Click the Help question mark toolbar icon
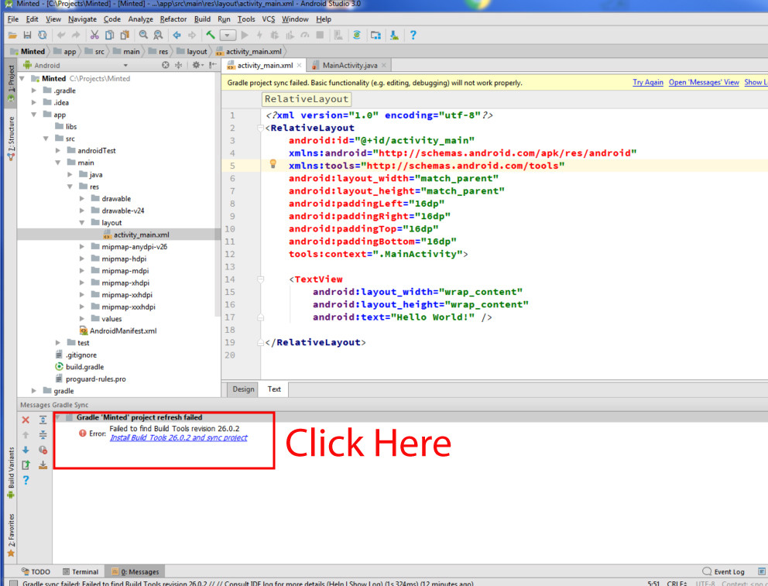768x586 pixels. (413, 36)
